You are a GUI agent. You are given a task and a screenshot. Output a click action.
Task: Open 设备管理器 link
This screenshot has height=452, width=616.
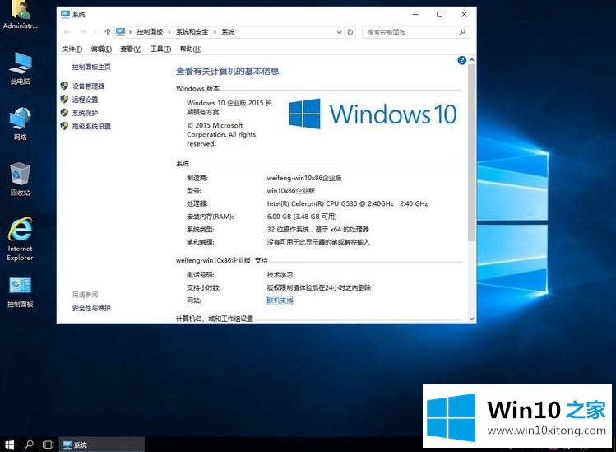click(x=88, y=86)
